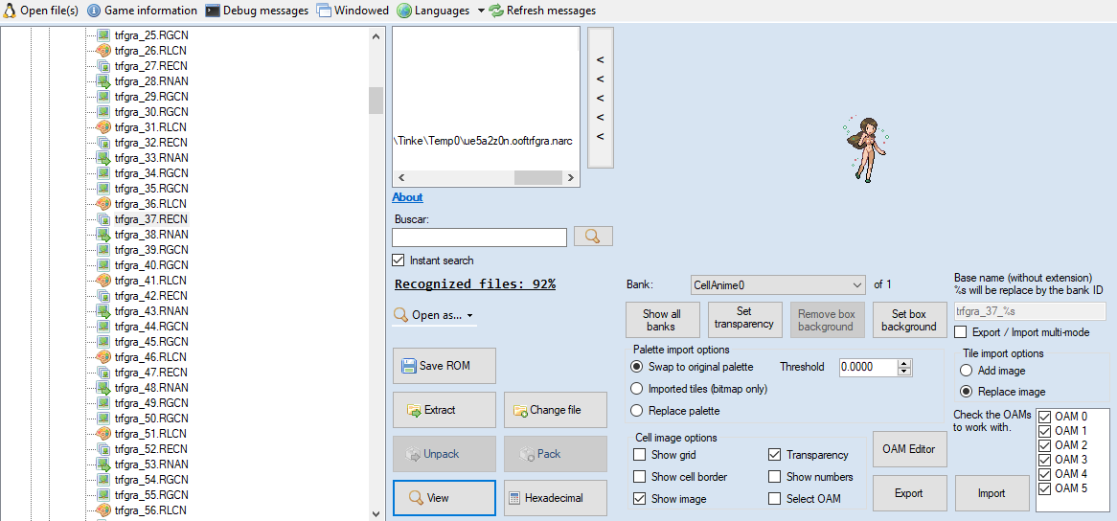The height and width of the screenshot is (521, 1117).
Task: Click Set box background button
Action: pyautogui.click(x=909, y=320)
